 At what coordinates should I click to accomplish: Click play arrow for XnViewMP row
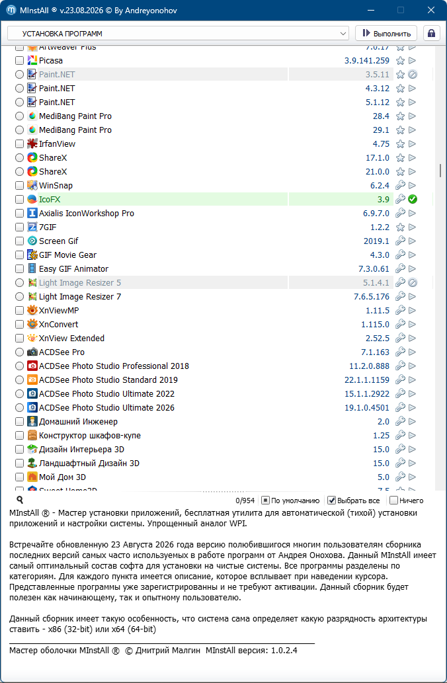tap(412, 311)
